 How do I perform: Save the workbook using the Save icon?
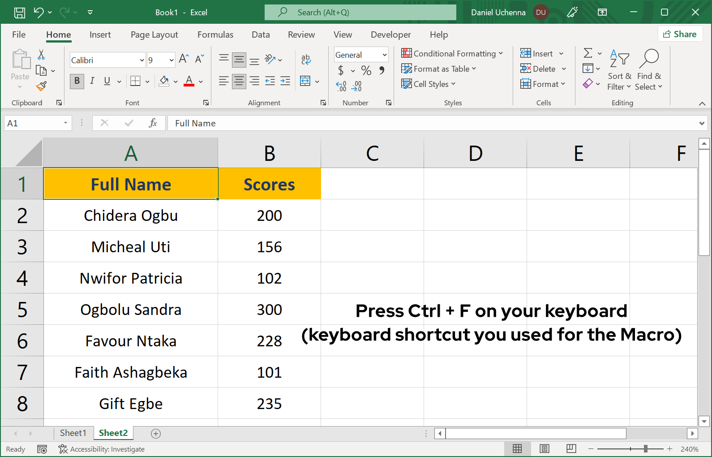click(x=20, y=13)
